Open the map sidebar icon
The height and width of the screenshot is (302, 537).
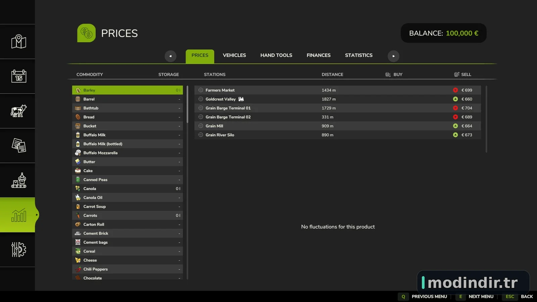point(18,42)
